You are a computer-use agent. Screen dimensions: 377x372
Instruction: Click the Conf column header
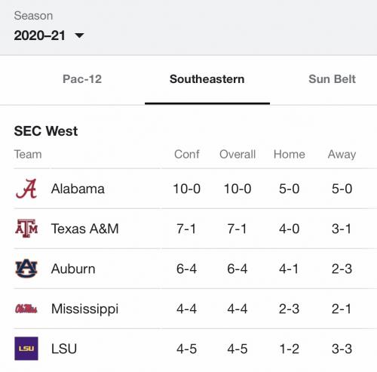tap(187, 154)
